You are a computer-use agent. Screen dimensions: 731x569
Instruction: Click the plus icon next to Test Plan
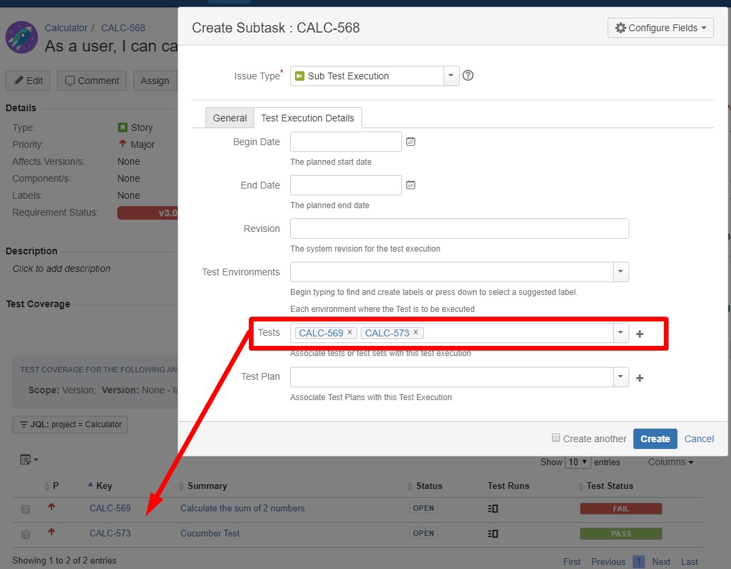(639, 378)
